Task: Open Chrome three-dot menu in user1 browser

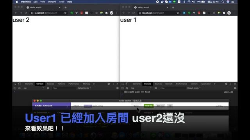Action: coord(234,13)
